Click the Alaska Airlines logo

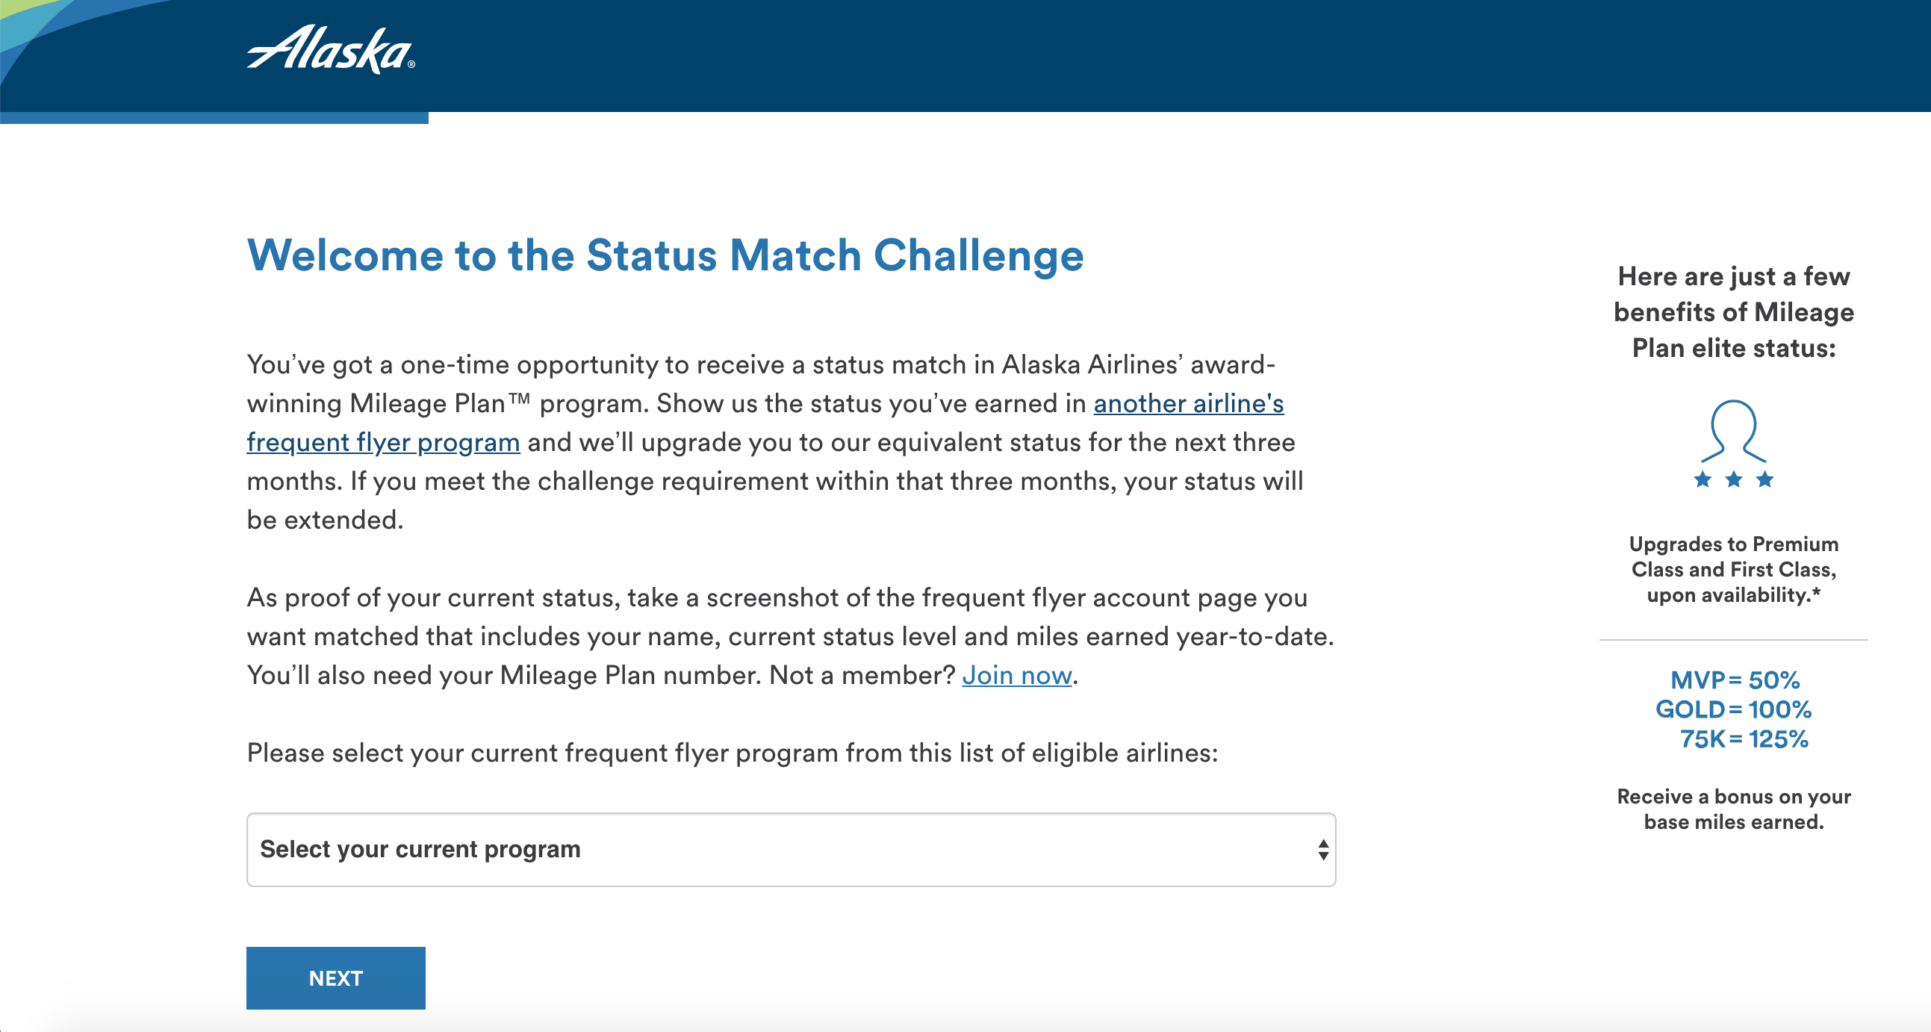[330, 49]
